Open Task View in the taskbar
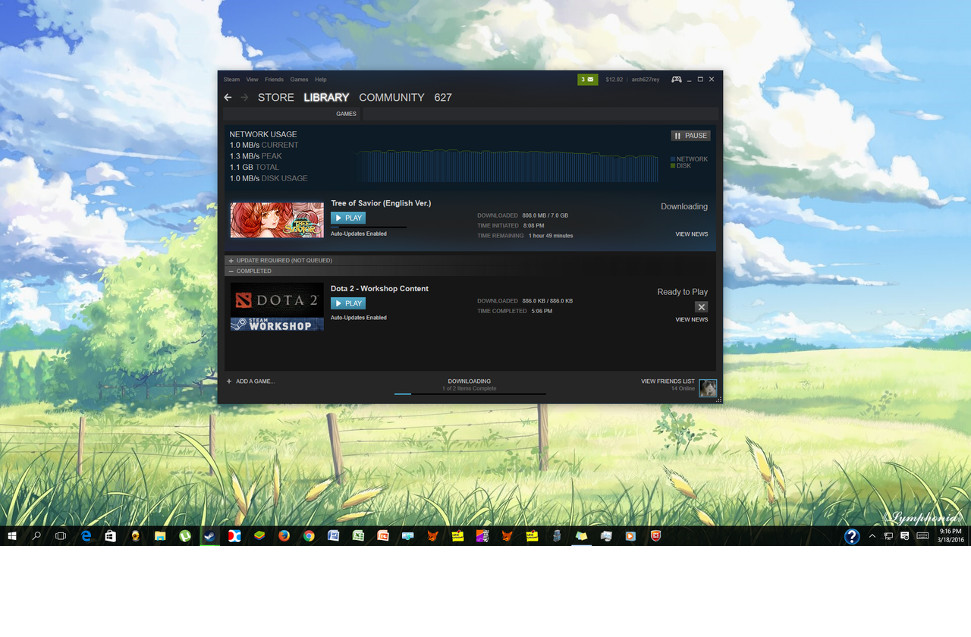Screen dimensions: 971x637 point(61,535)
